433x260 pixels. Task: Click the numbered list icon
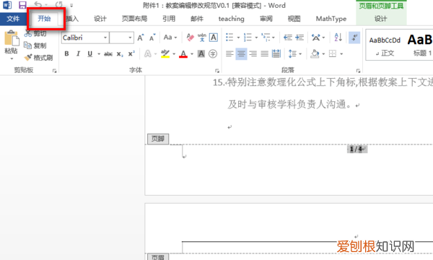pos(248,38)
